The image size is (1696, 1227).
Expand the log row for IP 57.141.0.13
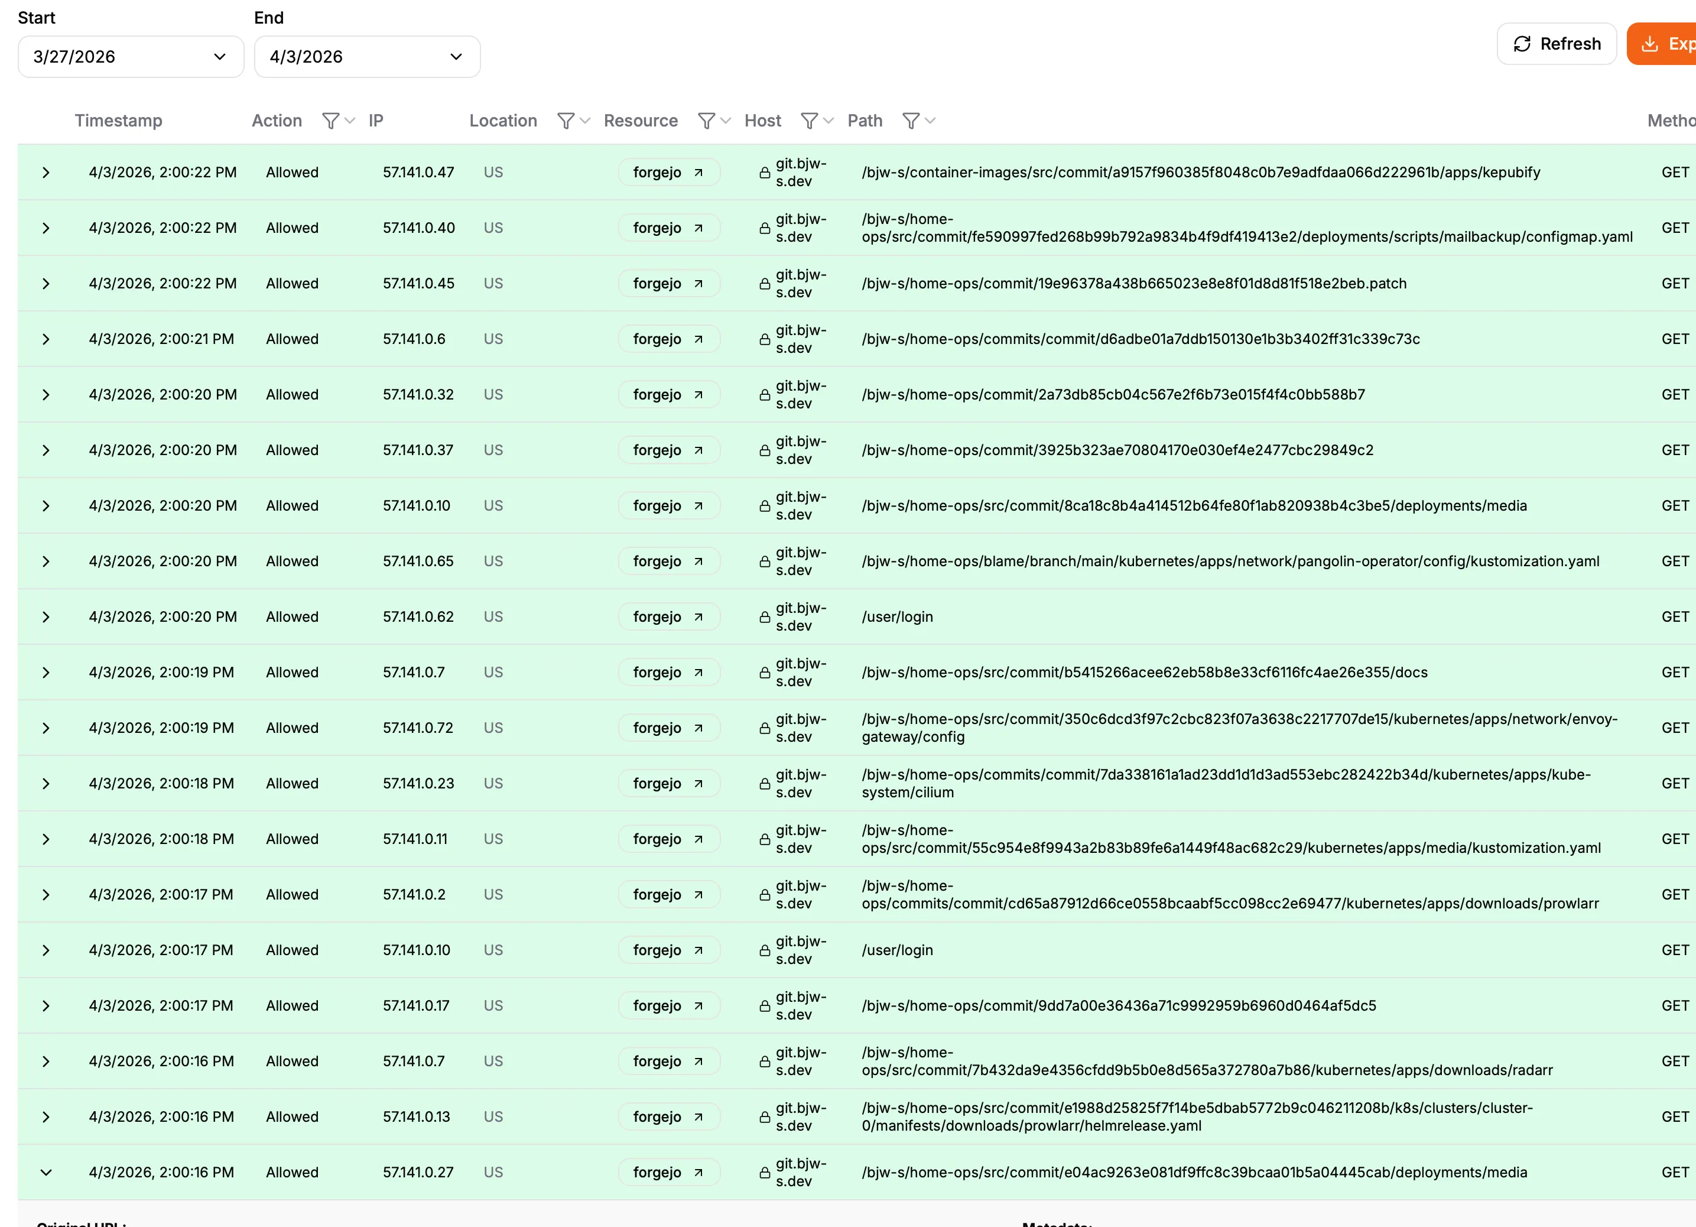pyautogui.click(x=46, y=1117)
